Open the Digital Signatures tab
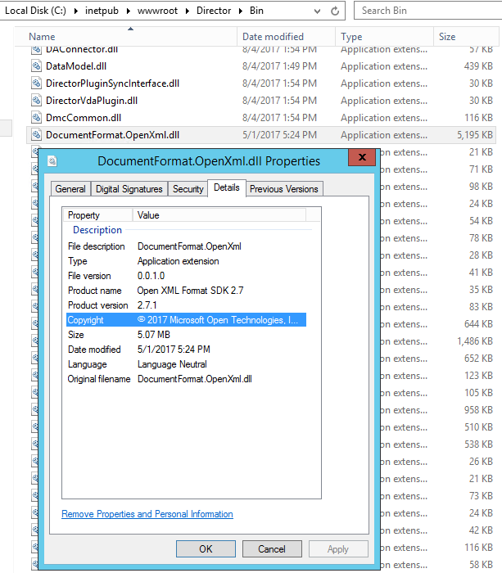 [x=129, y=189]
